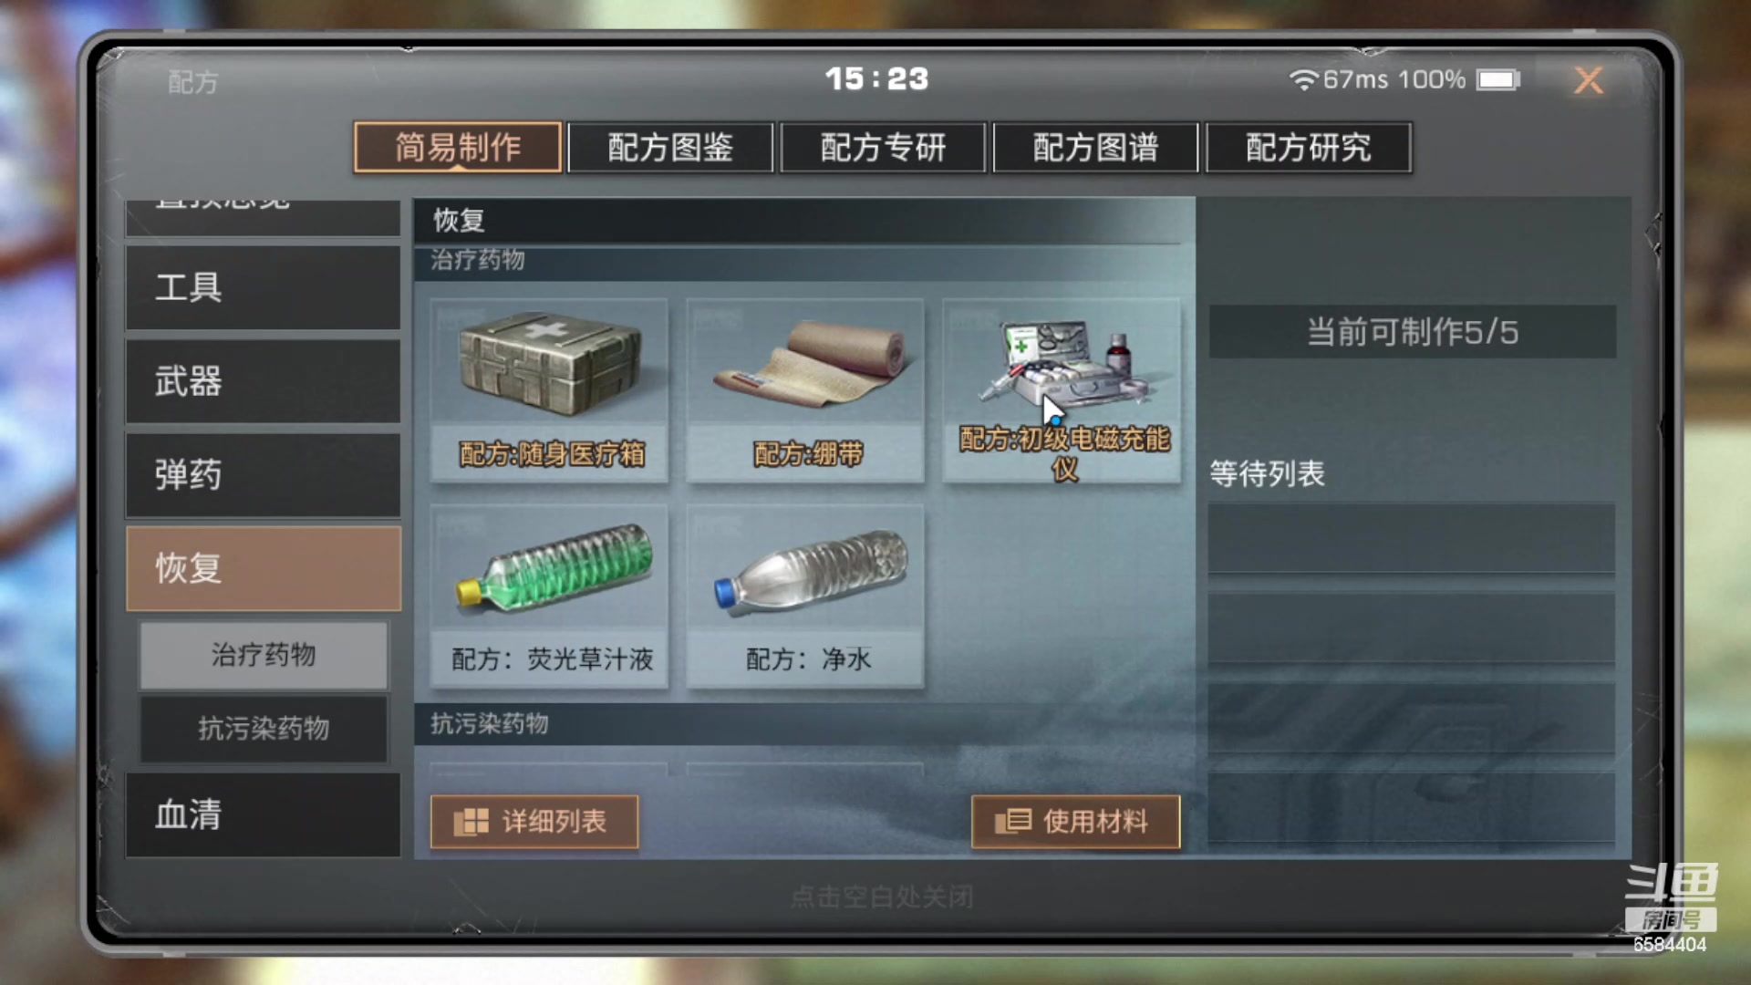Expand the 血清 category

263,814
